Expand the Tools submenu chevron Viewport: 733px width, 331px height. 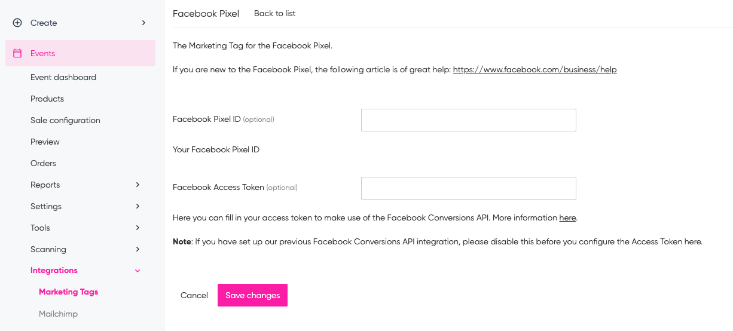pos(138,228)
